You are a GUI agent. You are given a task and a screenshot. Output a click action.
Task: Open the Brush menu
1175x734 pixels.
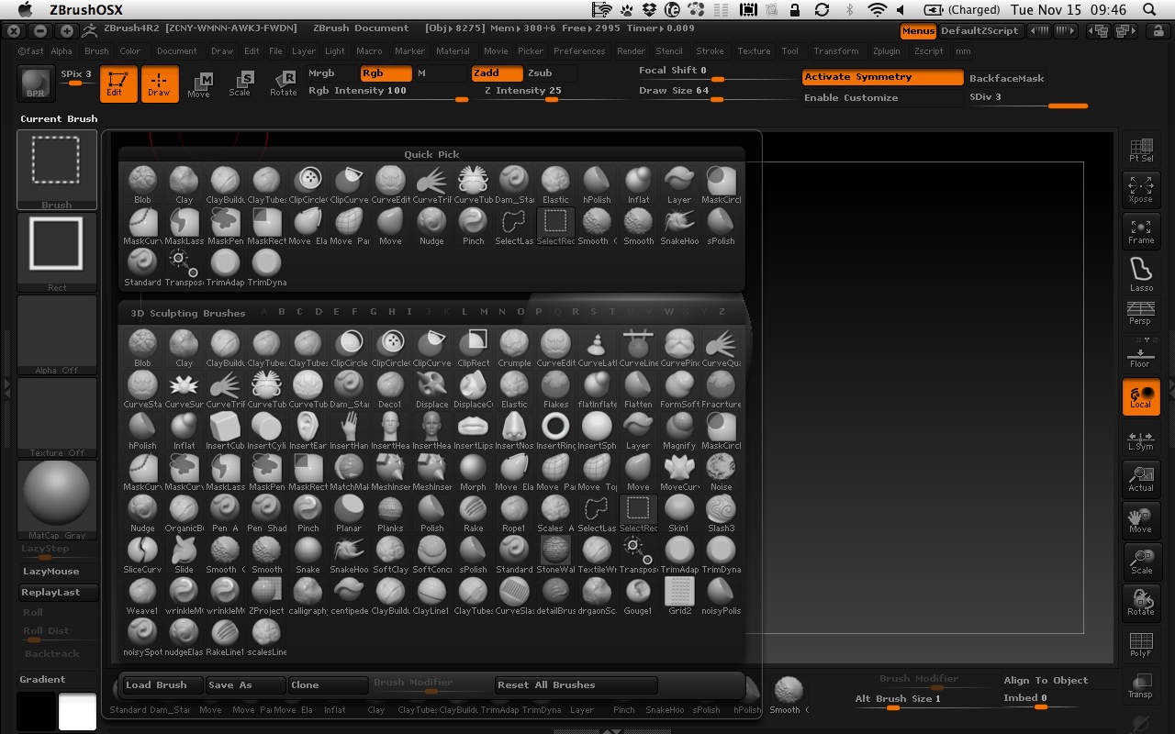point(96,51)
